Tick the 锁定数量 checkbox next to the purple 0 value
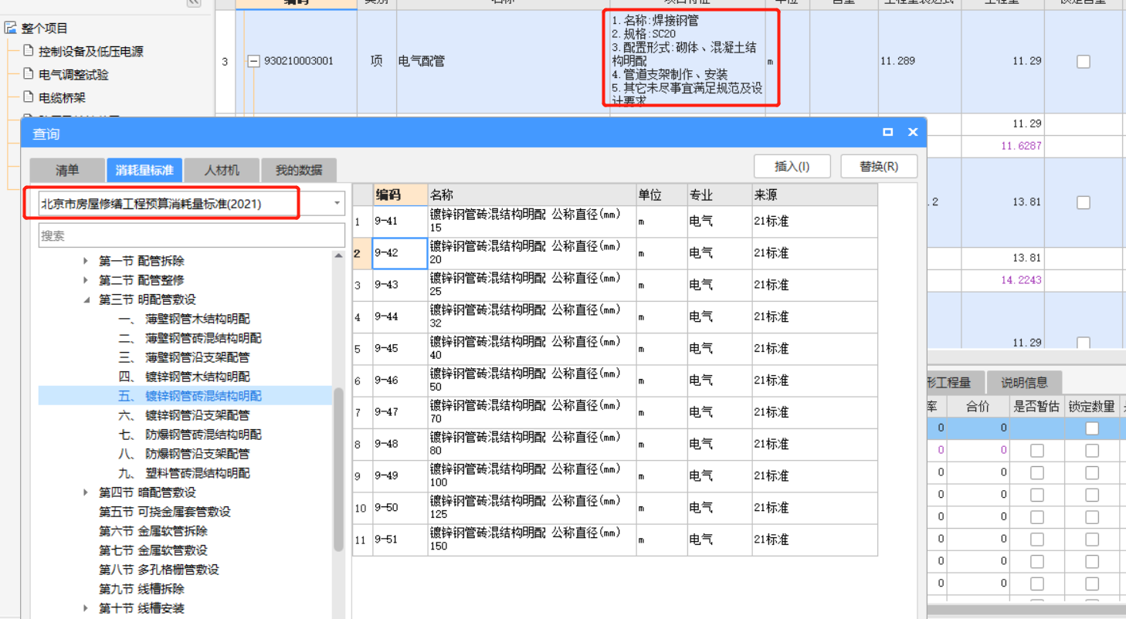 (x=1092, y=451)
